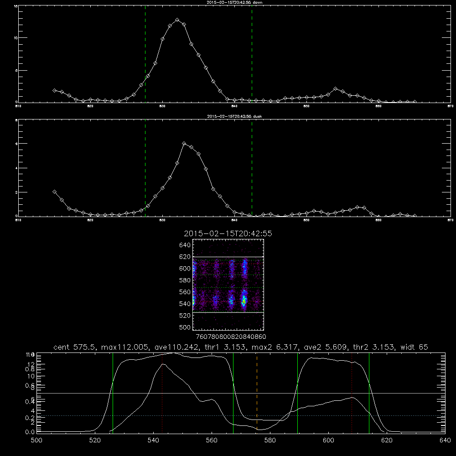Click the green vertical line near 614 in the profile plot
This screenshot has width=456, height=456.
369,393
